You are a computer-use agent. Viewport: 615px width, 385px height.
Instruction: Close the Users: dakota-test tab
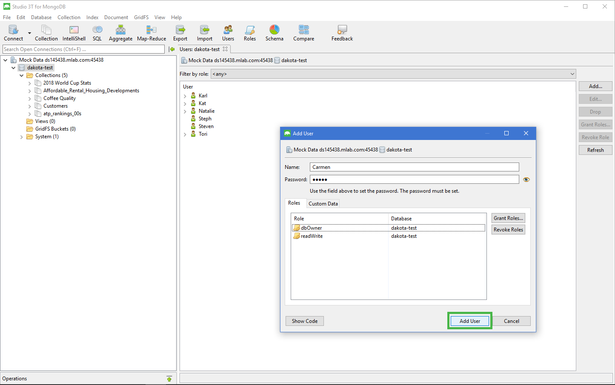[x=225, y=49]
